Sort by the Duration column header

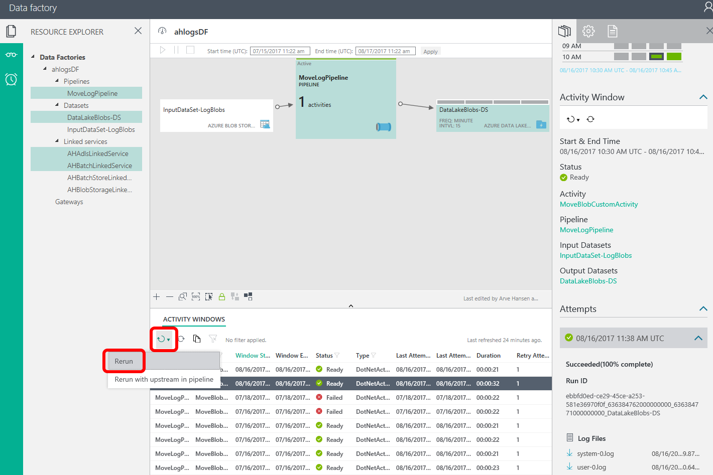489,355
